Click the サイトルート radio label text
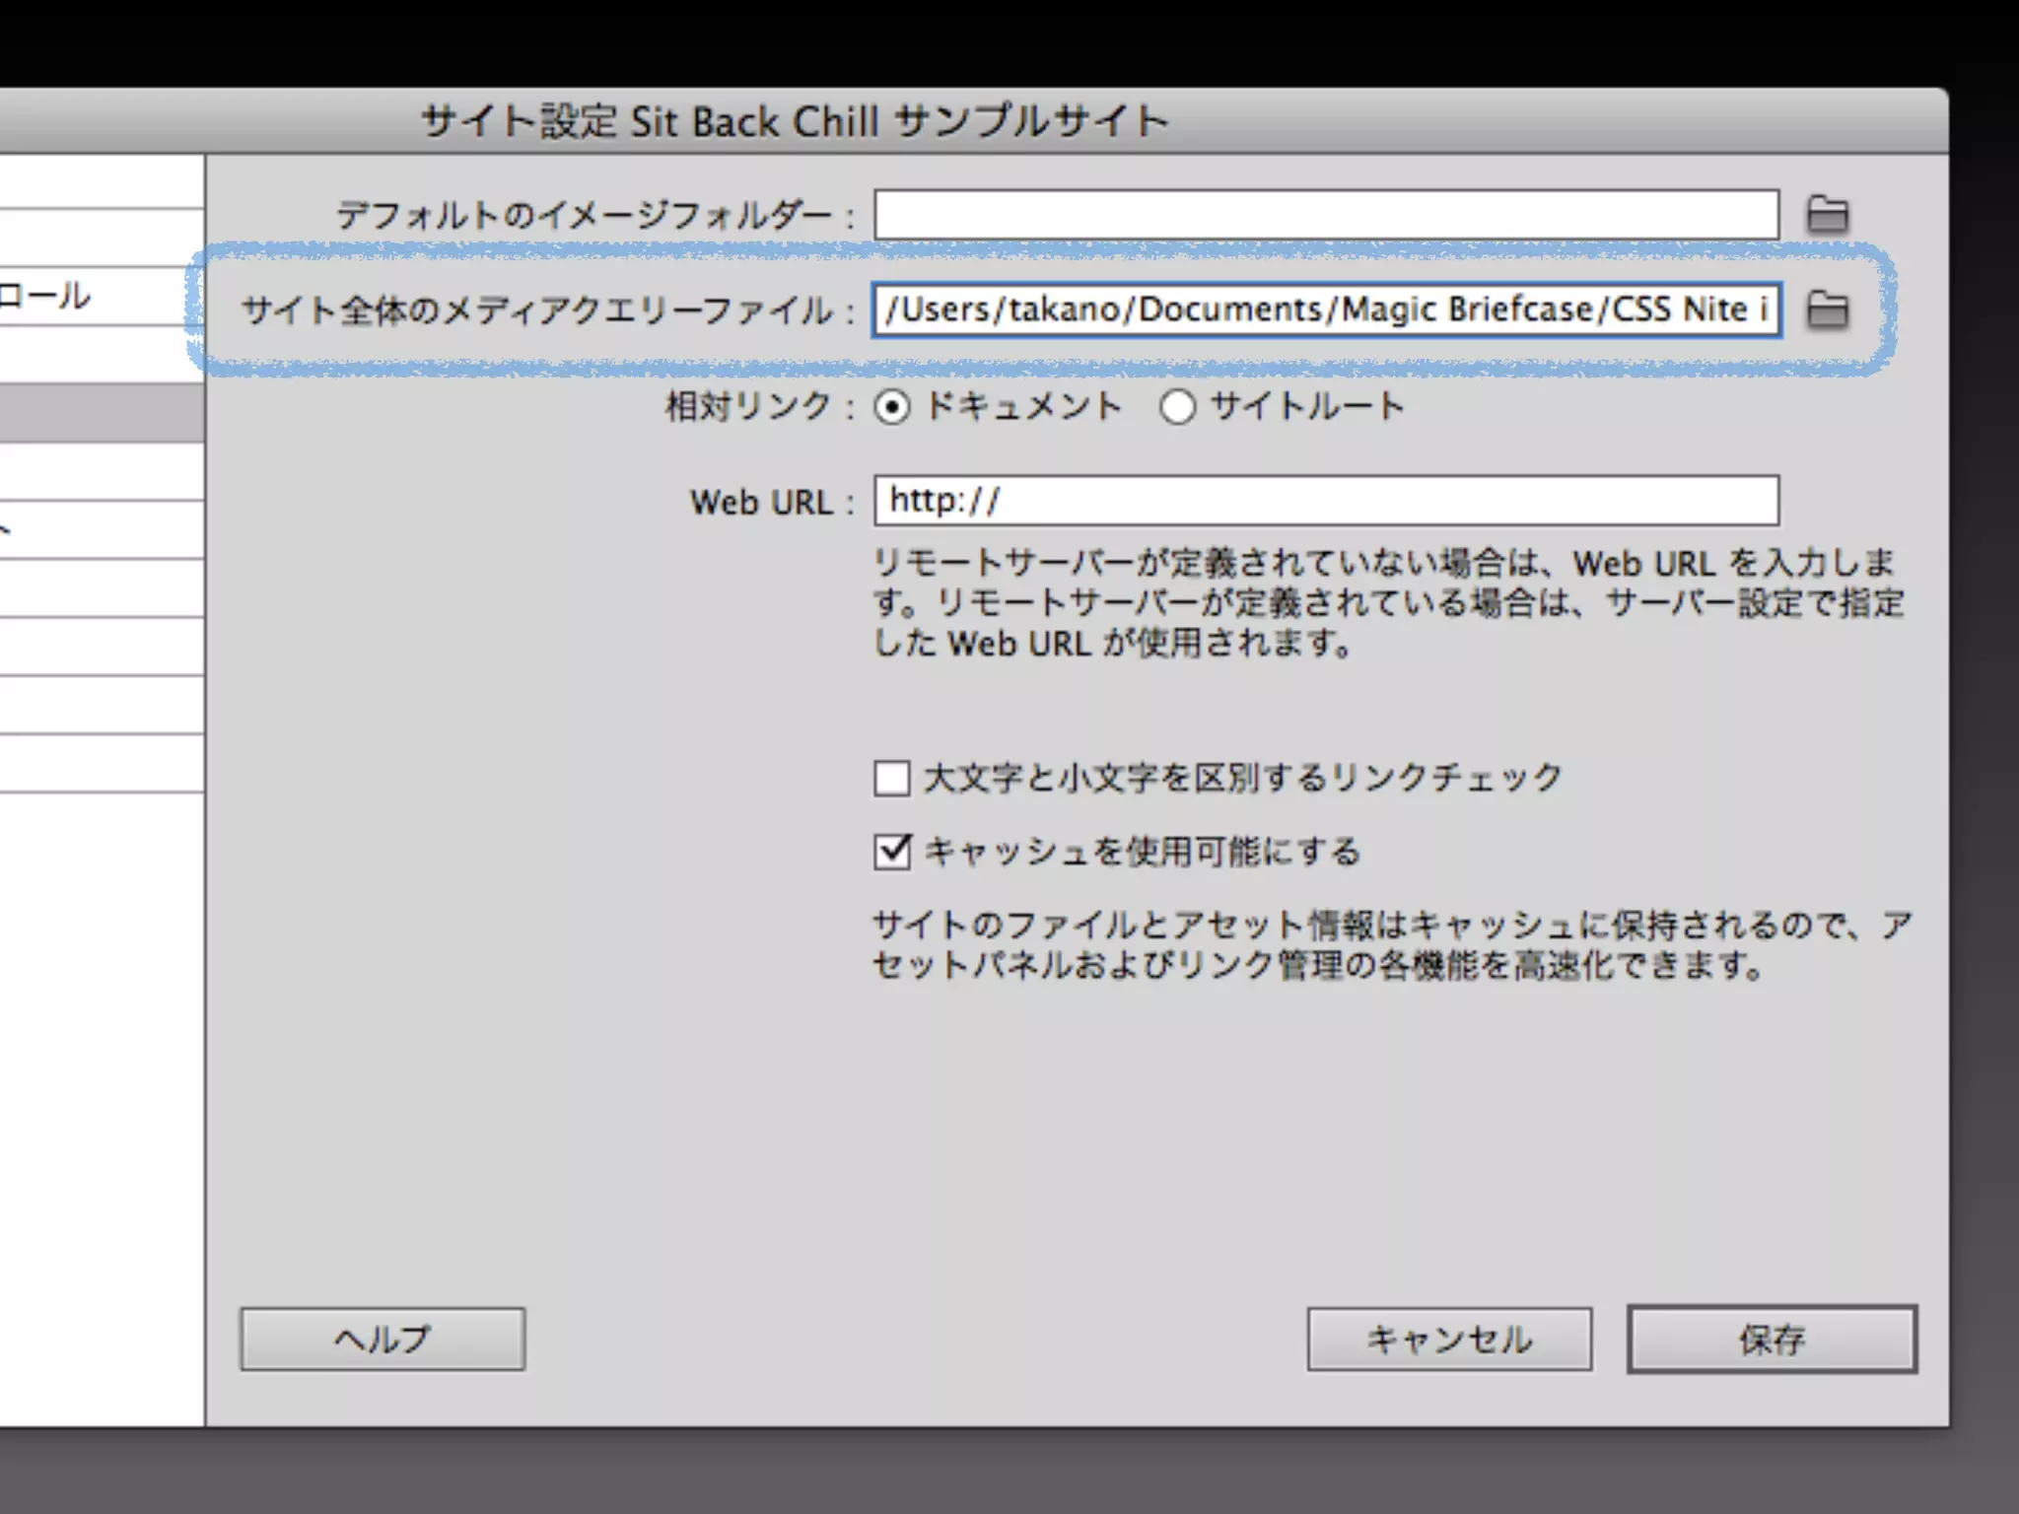 pos(1306,406)
